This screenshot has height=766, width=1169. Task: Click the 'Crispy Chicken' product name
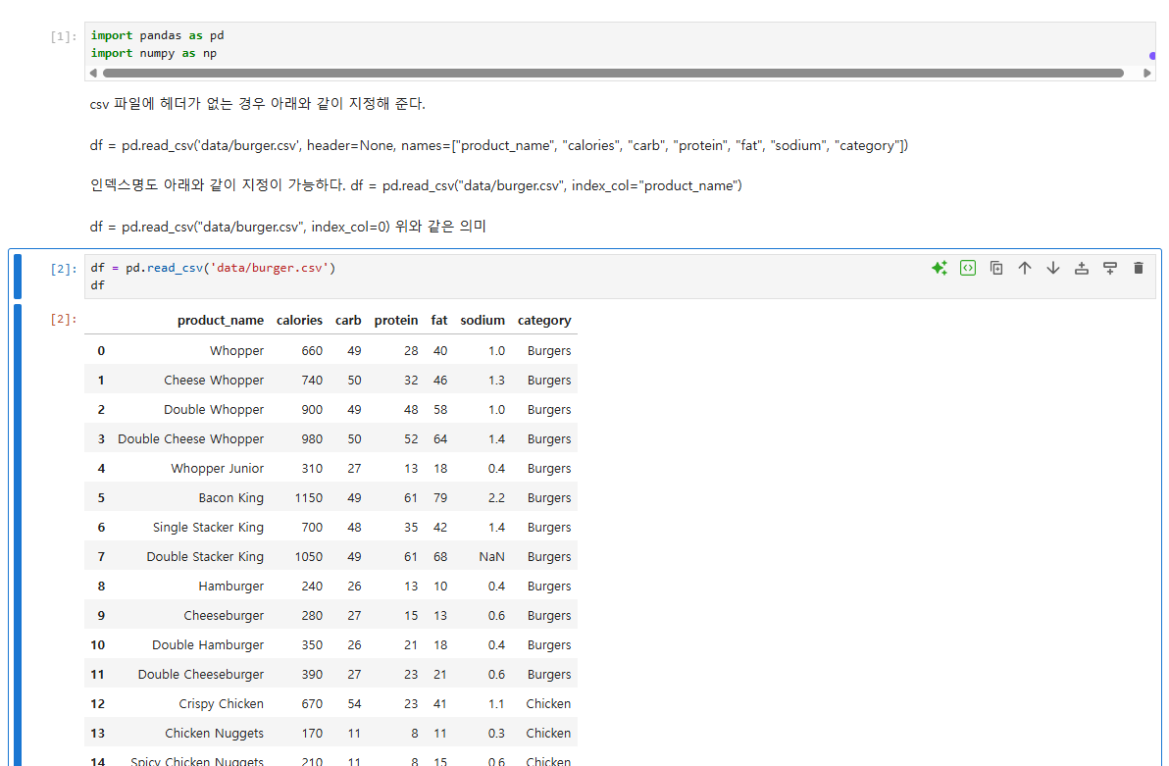tap(221, 703)
